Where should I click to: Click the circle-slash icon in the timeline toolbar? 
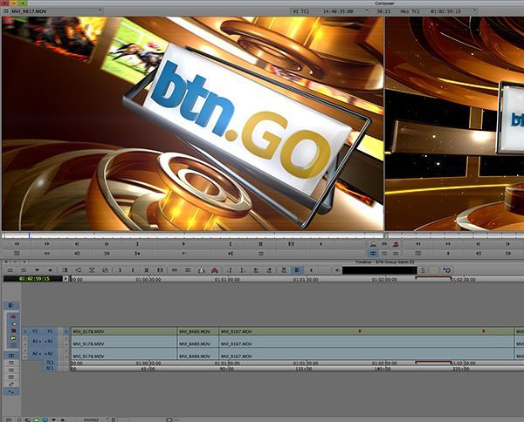point(105,270)
